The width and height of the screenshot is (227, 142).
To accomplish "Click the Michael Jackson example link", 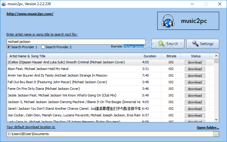I will (134, 46).
